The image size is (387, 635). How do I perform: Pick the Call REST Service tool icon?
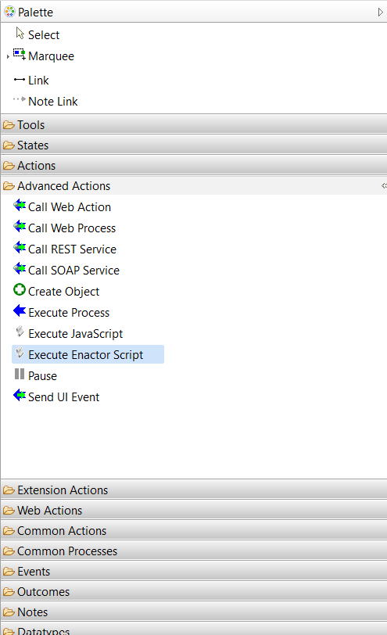[20, 248]
